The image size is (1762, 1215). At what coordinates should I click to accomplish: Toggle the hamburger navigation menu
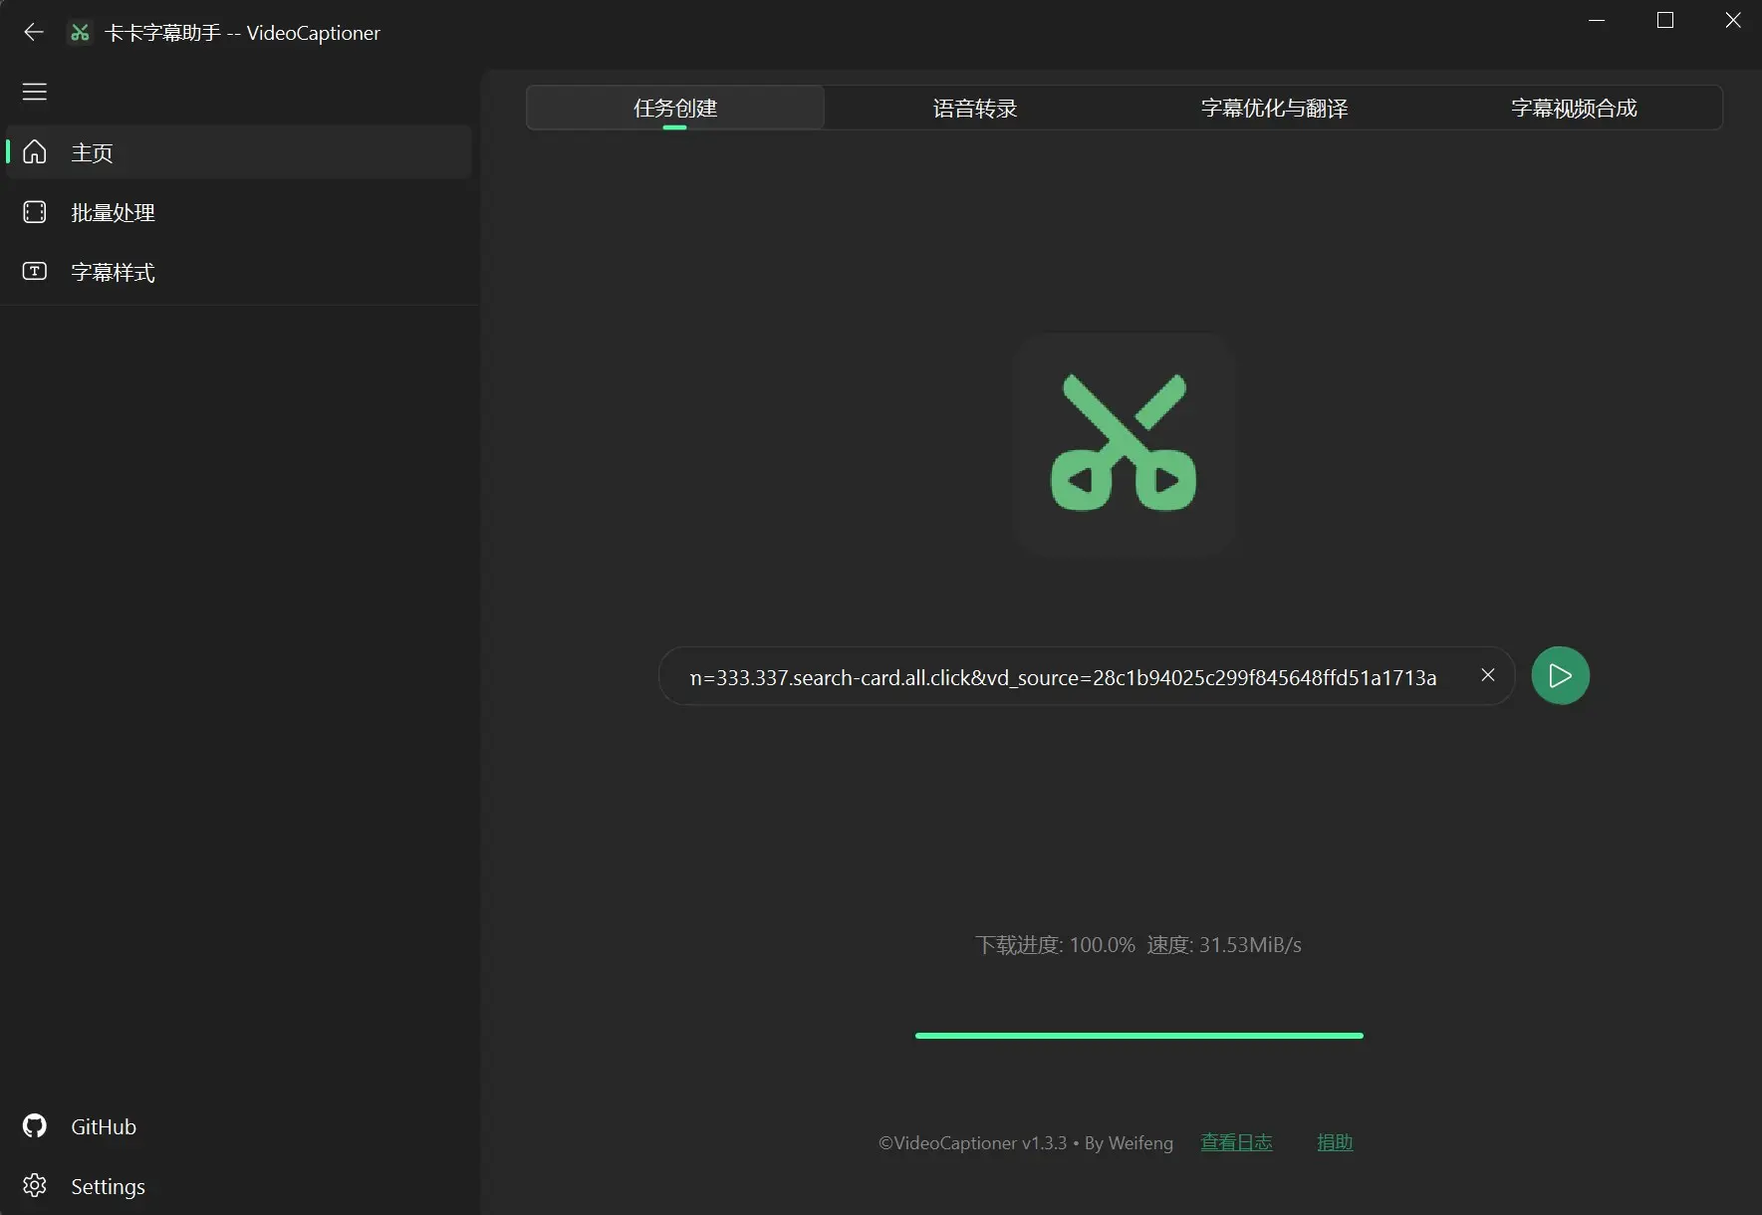pos(35,92)
